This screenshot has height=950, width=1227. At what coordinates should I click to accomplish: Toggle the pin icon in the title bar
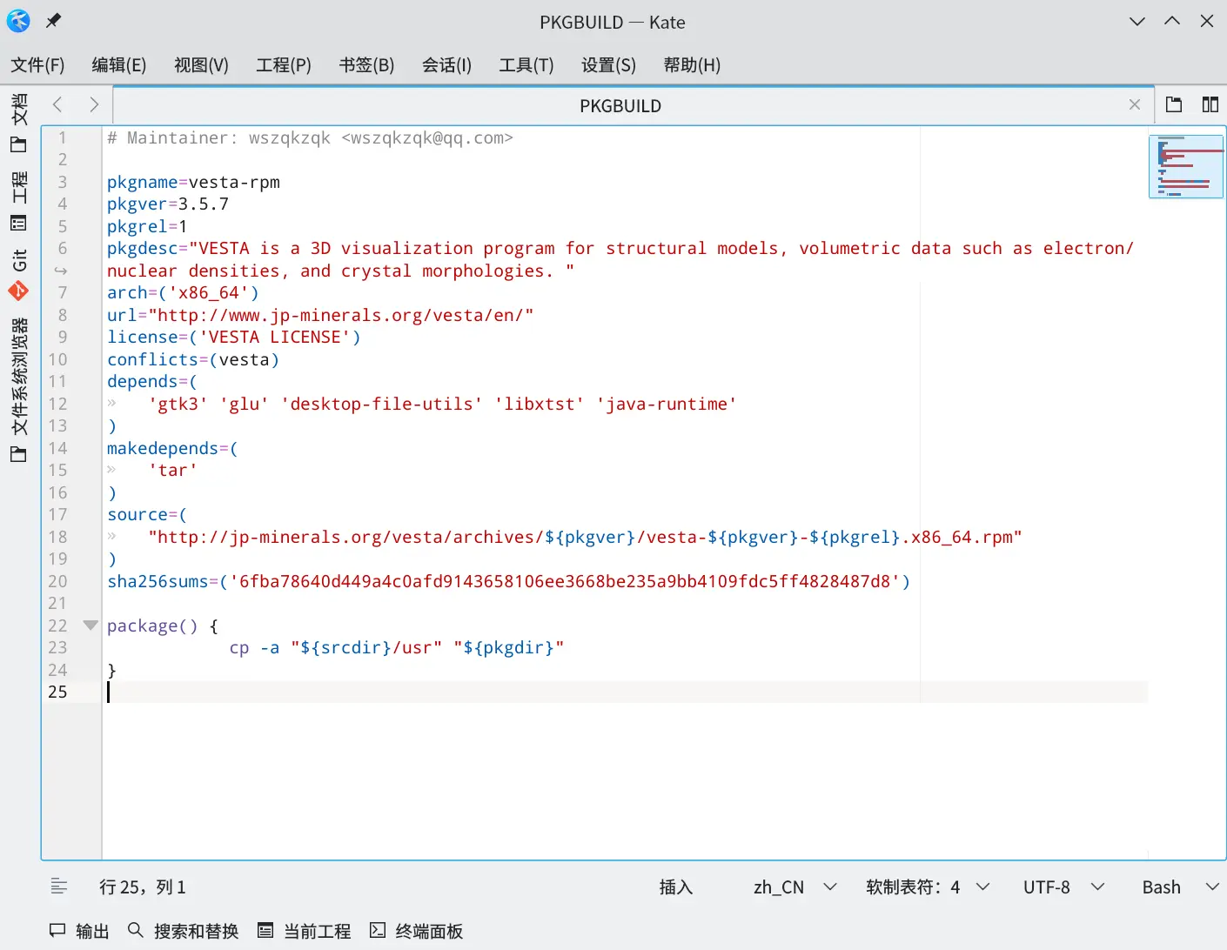coord(54,21)
